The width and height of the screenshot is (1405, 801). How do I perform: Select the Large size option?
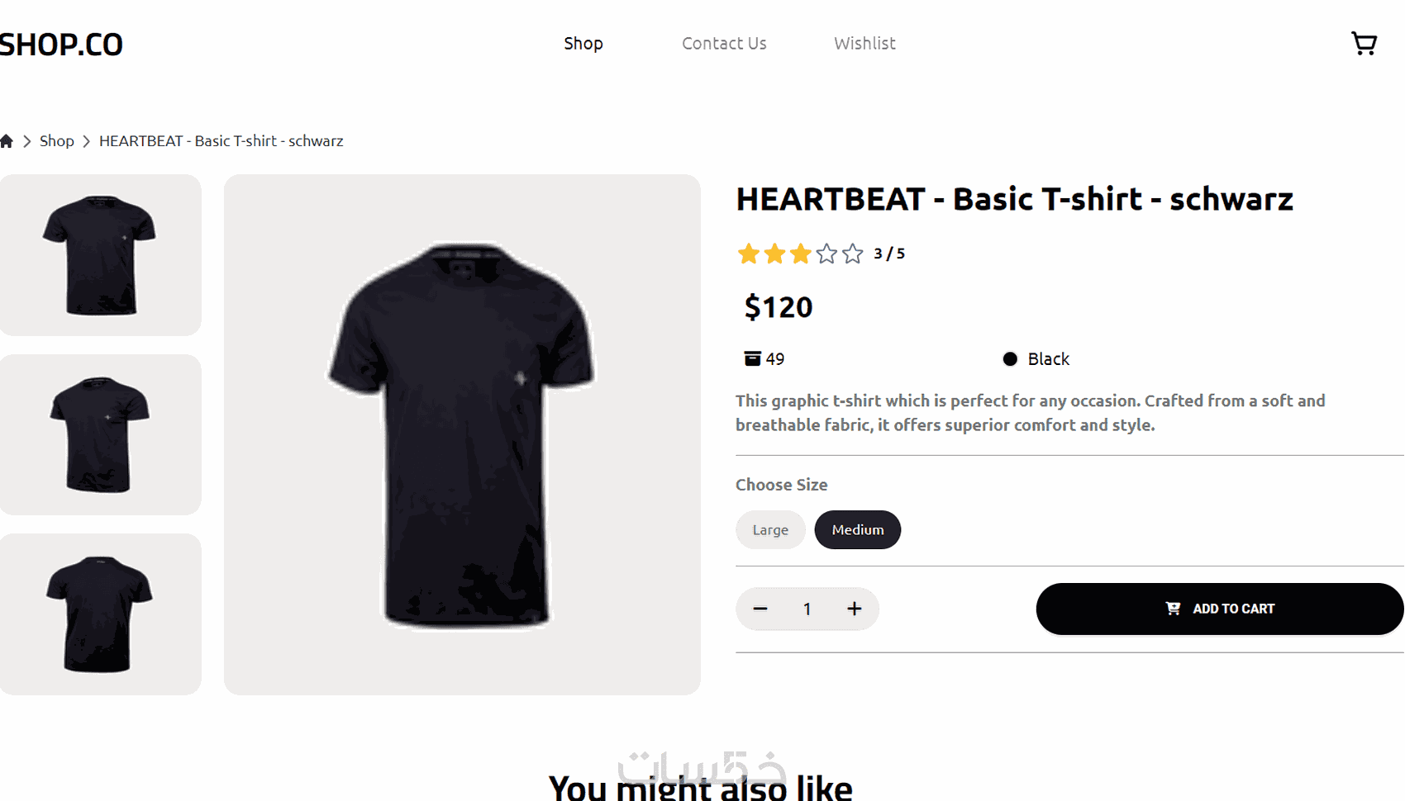[770, 529]
